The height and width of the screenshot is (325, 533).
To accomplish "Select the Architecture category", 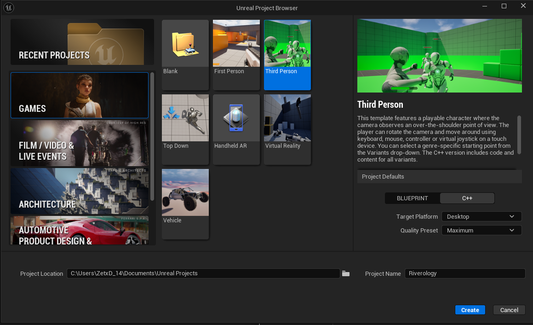I will [80, 191].
